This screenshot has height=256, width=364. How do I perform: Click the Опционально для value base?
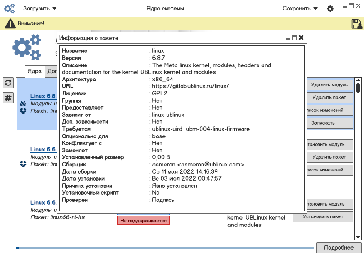tap(159, 136)
